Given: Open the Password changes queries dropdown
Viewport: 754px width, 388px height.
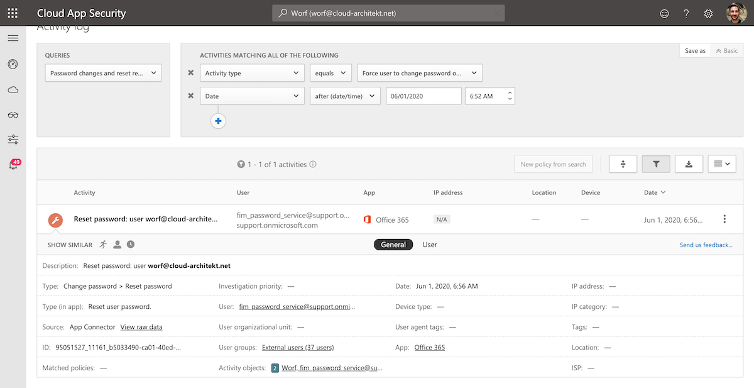Looking at the screenshot, I should 103,73.
